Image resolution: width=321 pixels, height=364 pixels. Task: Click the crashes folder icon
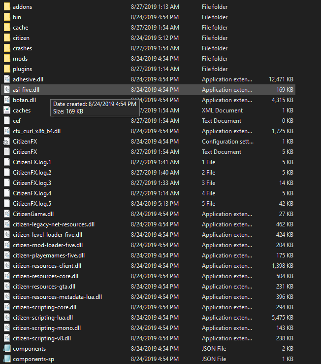7,48
